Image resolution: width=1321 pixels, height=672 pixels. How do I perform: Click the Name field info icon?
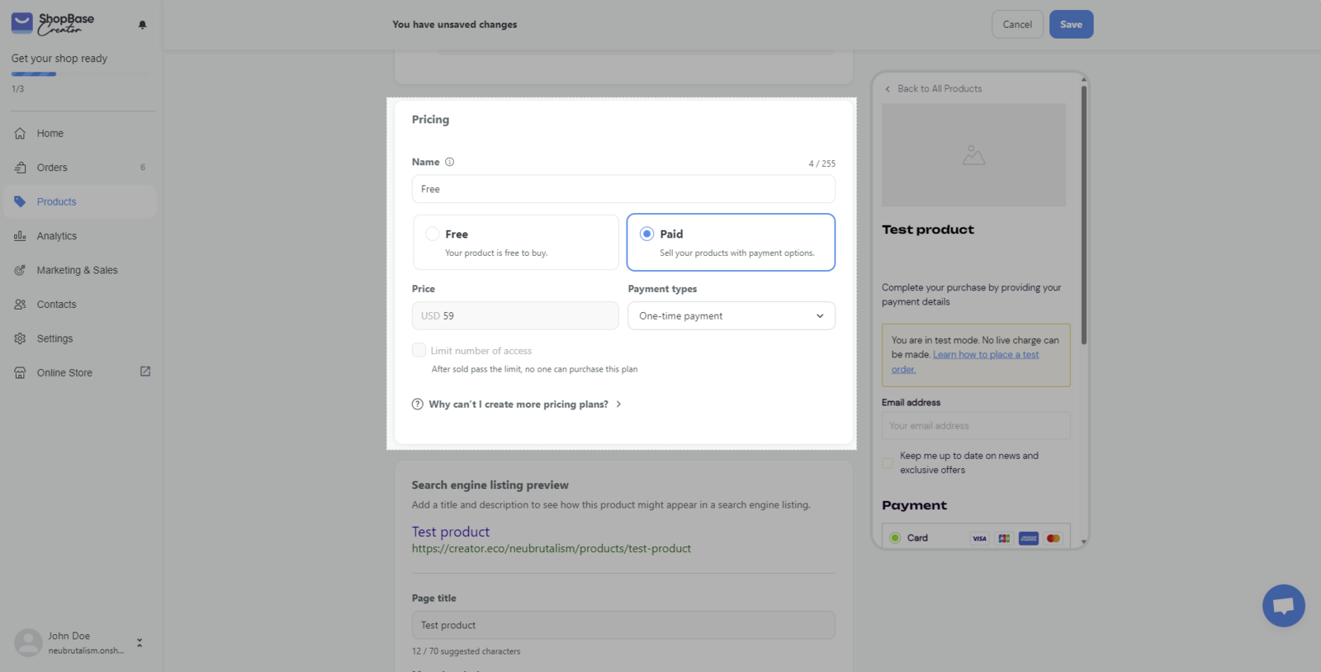(x=449, y=162)
